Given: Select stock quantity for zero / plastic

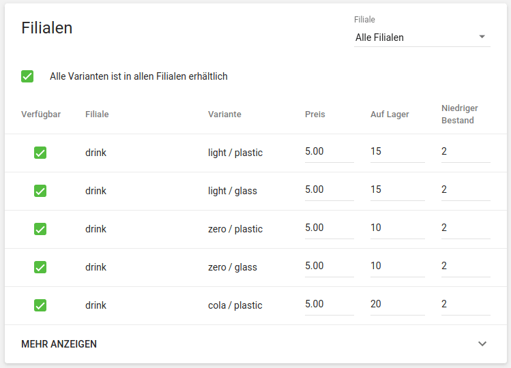Looking at the screenshot, I should click(397, 228).
